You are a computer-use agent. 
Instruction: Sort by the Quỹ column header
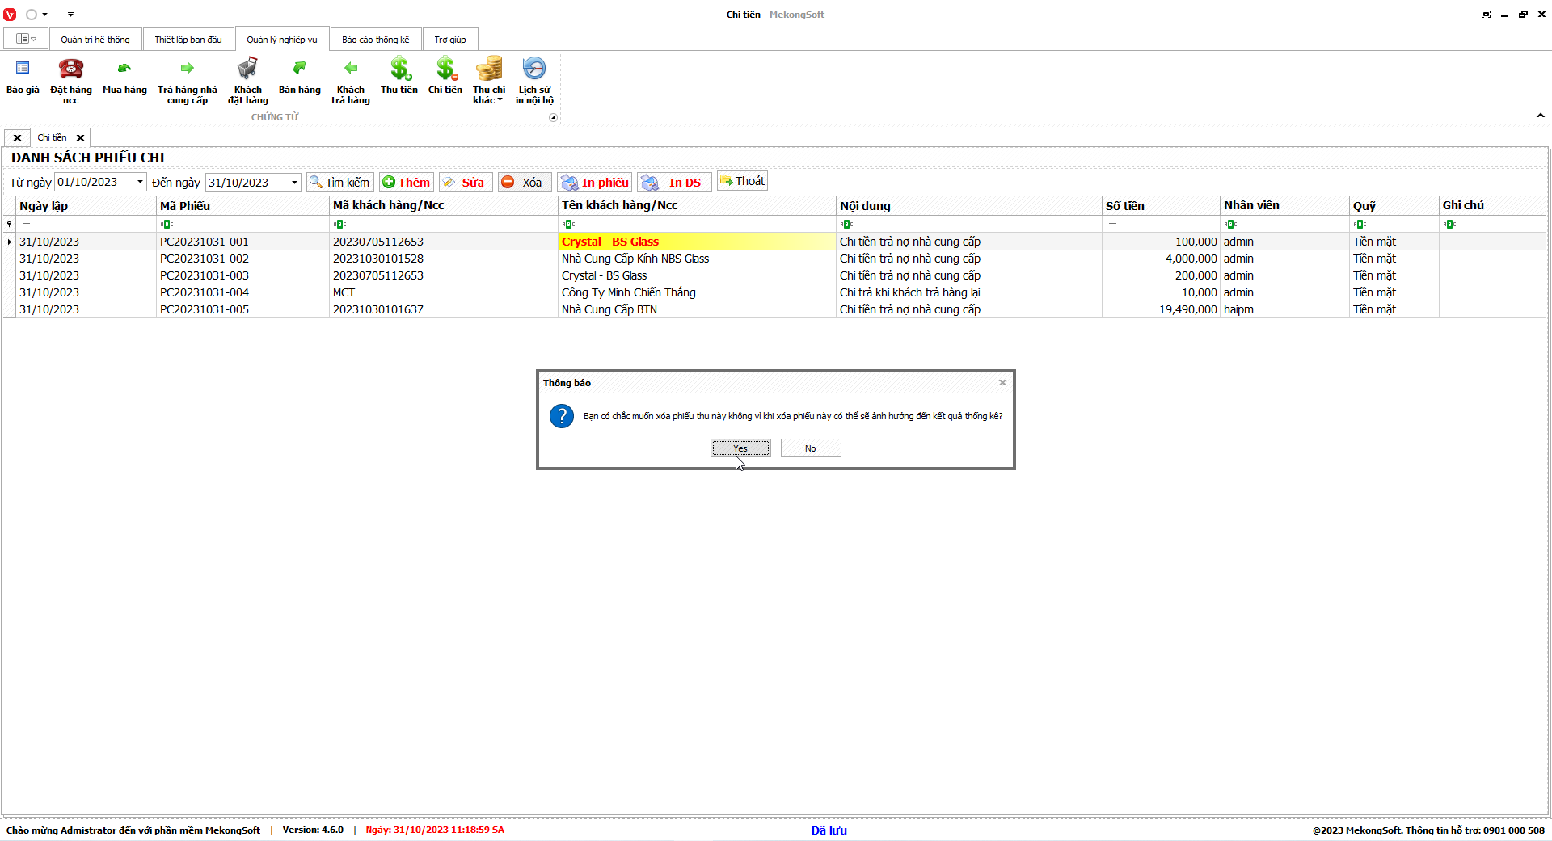1394,206
